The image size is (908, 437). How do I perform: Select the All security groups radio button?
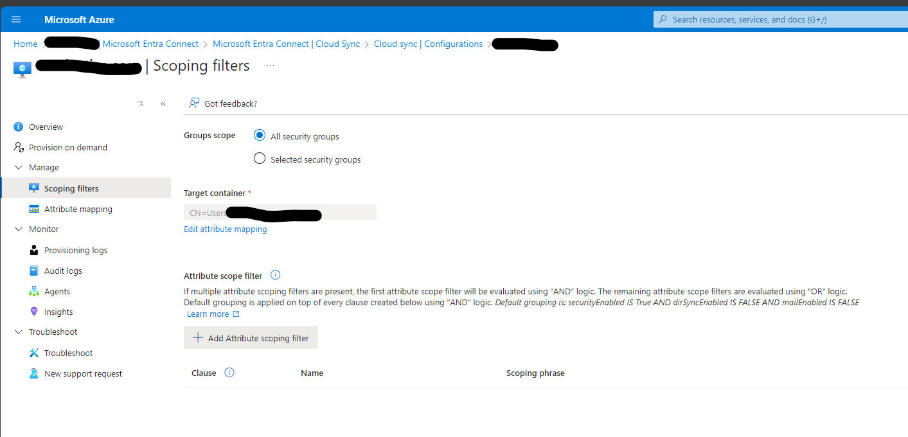click(260, 135)
